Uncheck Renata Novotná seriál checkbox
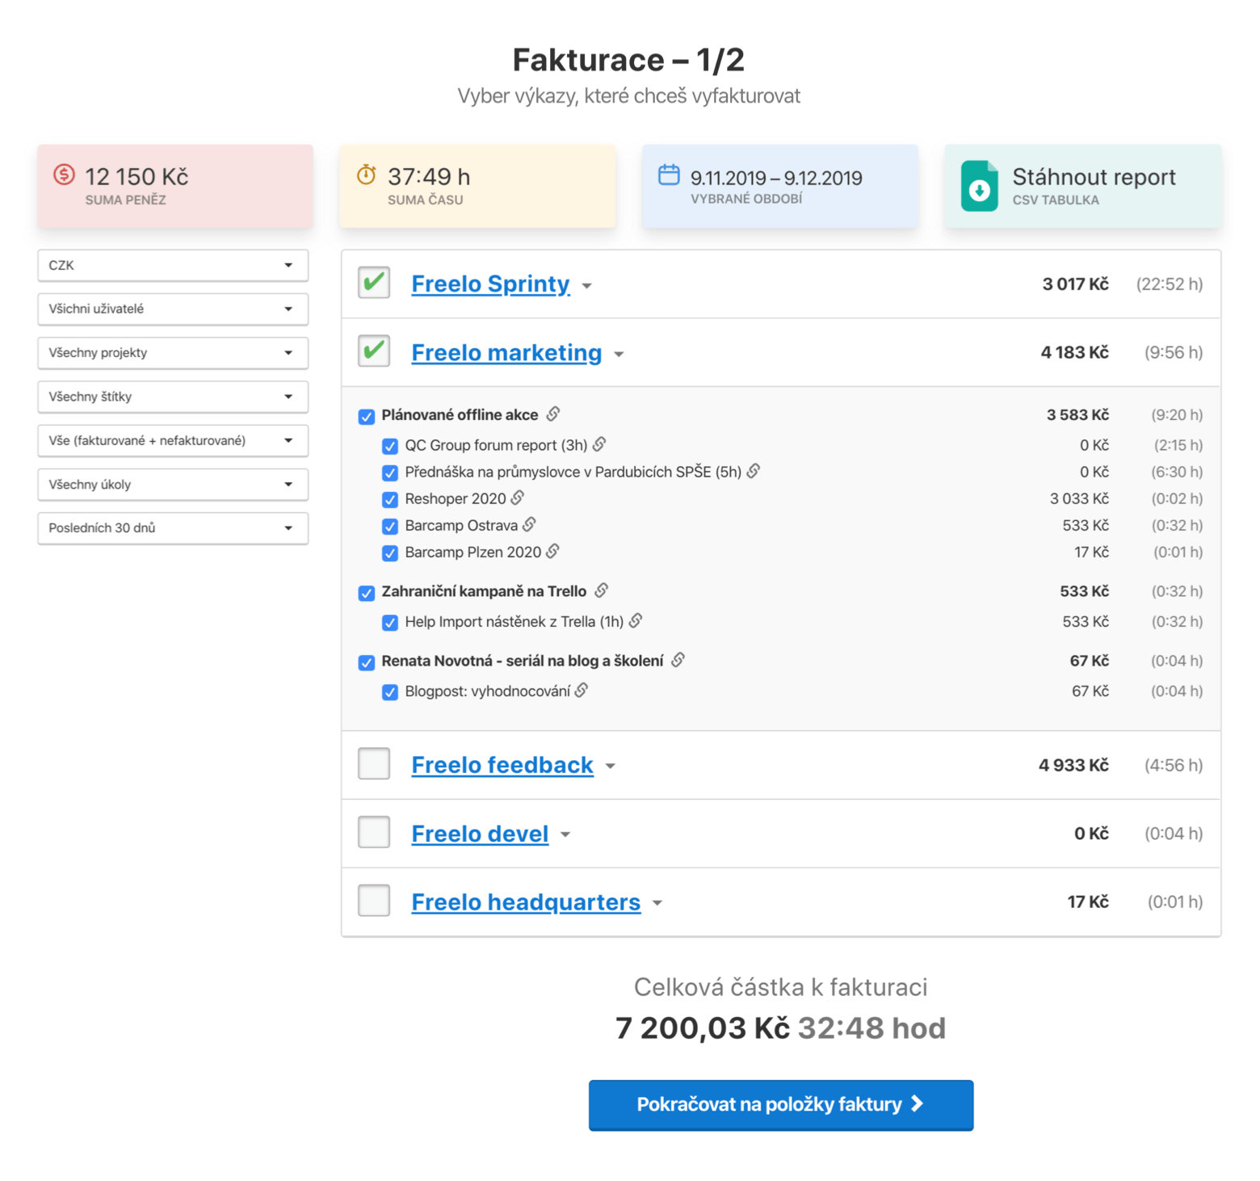This screenshot has height=1181, width=1260. [x=367, y=662]
